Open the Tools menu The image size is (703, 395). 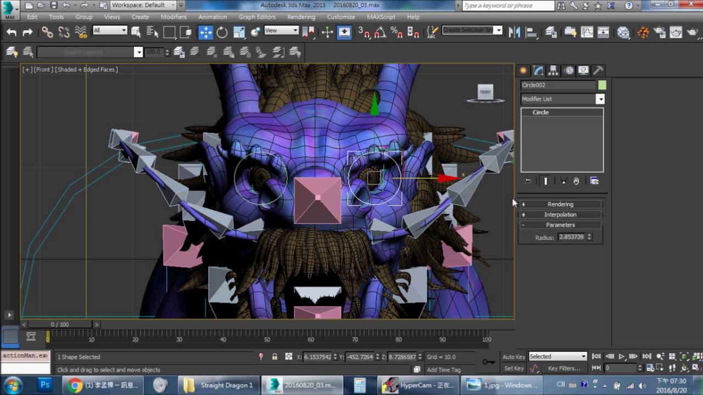56,17
